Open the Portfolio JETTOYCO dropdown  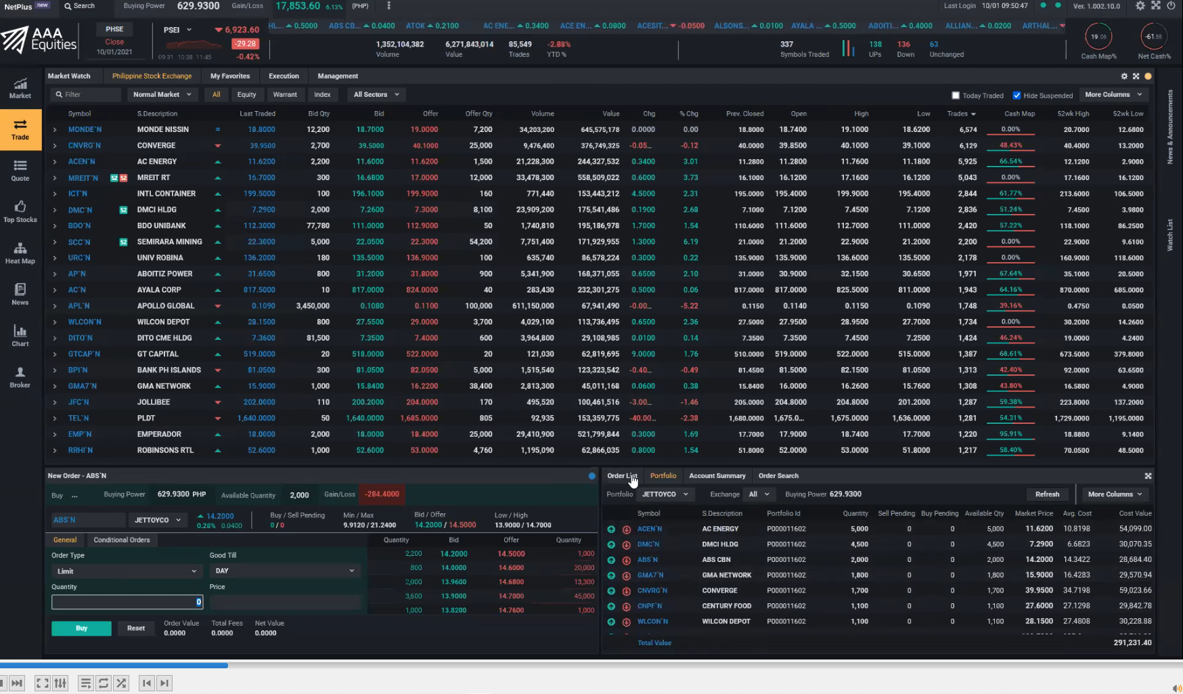665,494
